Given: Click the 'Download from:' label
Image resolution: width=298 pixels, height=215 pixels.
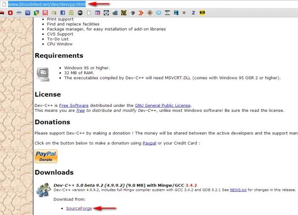Looking at the screenshot, I should (69, 199).
